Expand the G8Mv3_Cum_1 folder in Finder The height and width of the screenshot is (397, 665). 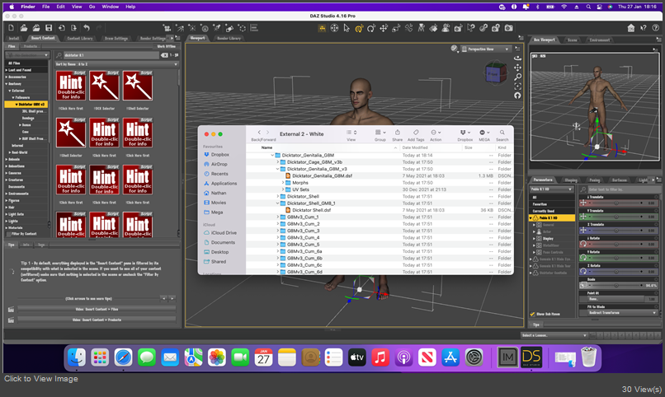click(278, 217)
